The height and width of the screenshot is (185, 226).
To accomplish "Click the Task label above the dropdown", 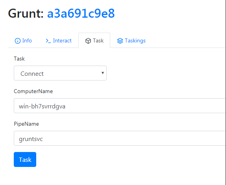I will (19, 59).
